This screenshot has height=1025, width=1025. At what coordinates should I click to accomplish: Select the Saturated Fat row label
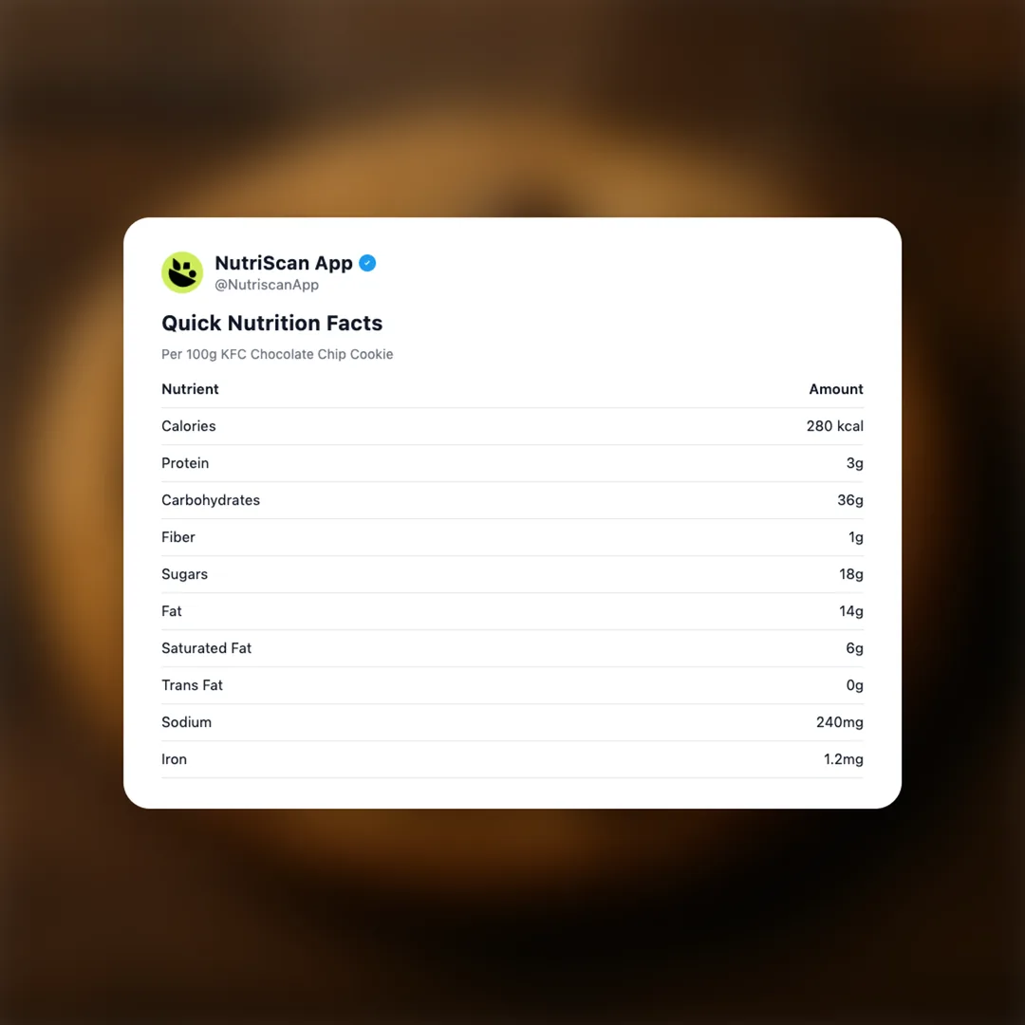206,648
